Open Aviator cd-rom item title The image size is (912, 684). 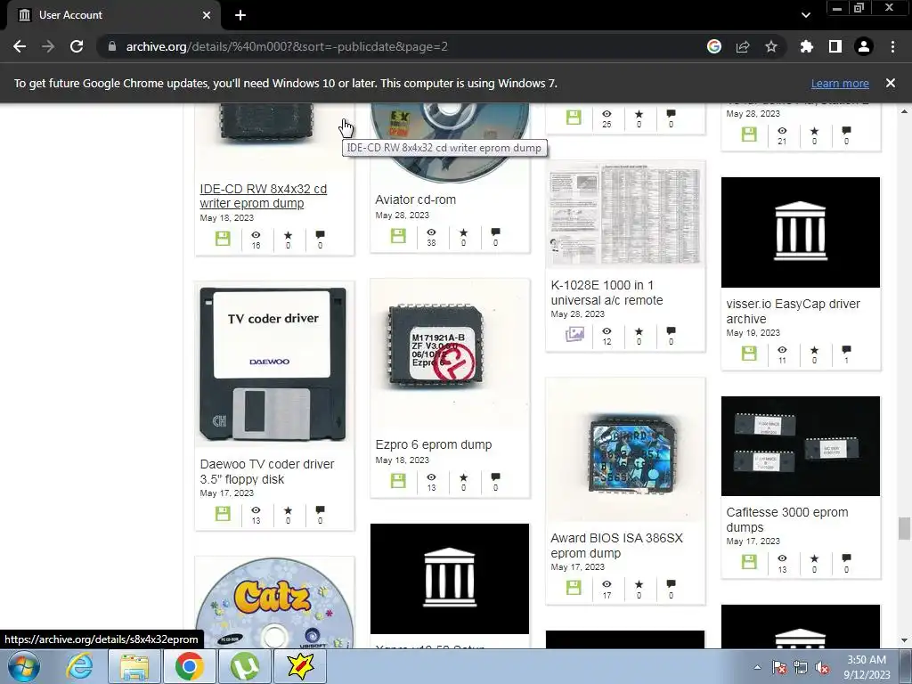[415, 199]
